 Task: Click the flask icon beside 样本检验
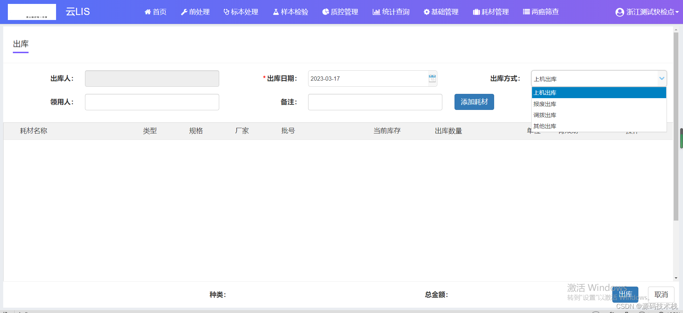[276, 12]
